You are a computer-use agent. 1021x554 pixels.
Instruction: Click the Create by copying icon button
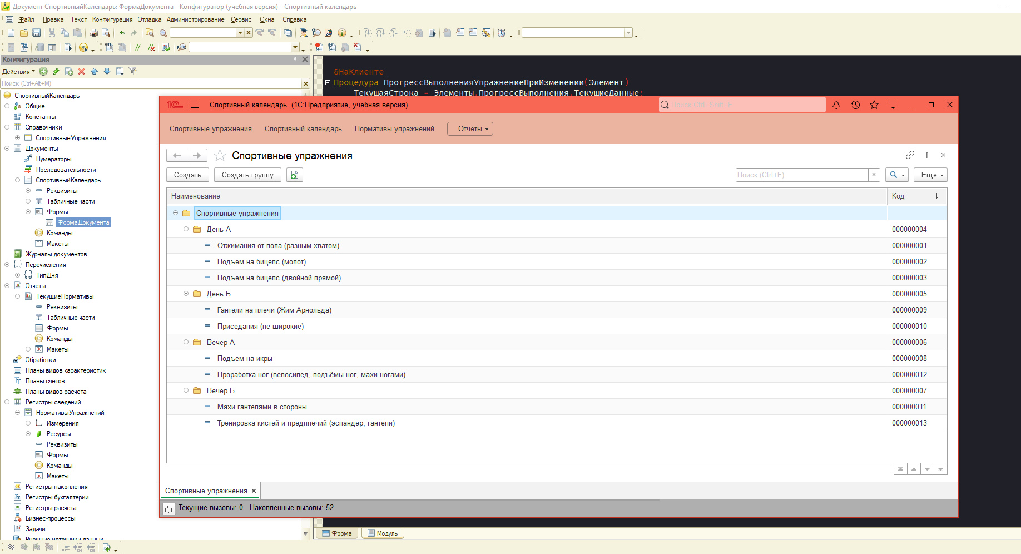[x=294, y=175]
